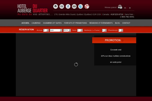The width and height of the screenshot is (152, 101).
Task: Visit the Facebook page icon
Action: point(68,7)
